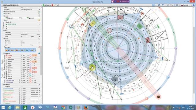Click the red remove icon in toolbar
The height and width of the screenshot is (110, 196).
(x=52, y=5)
